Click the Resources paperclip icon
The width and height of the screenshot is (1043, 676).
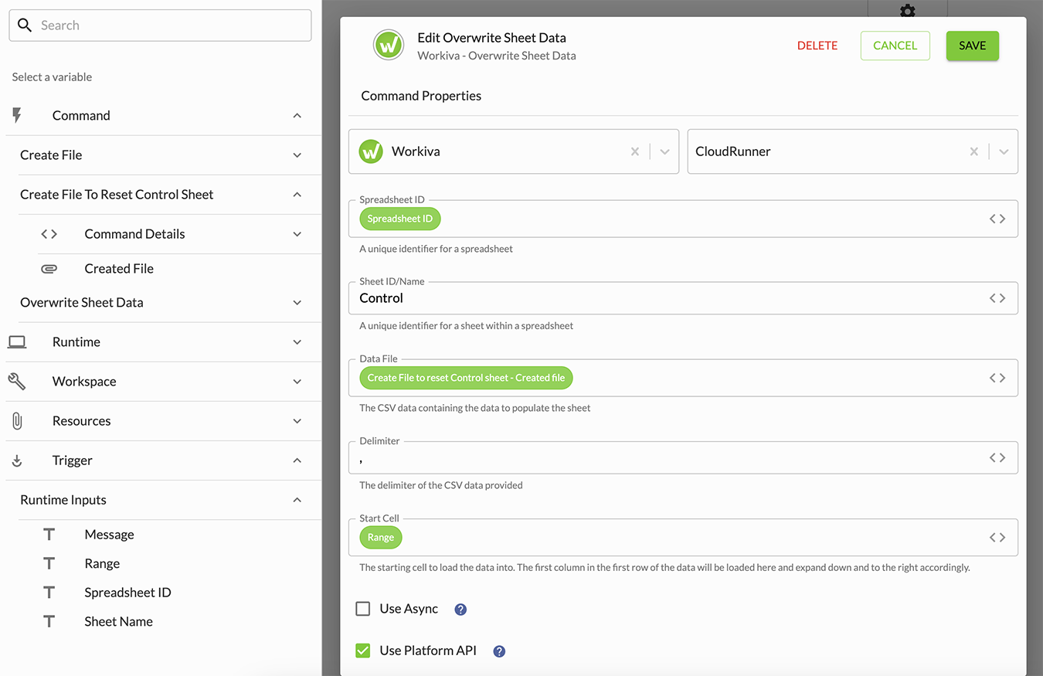click(17, 421)
